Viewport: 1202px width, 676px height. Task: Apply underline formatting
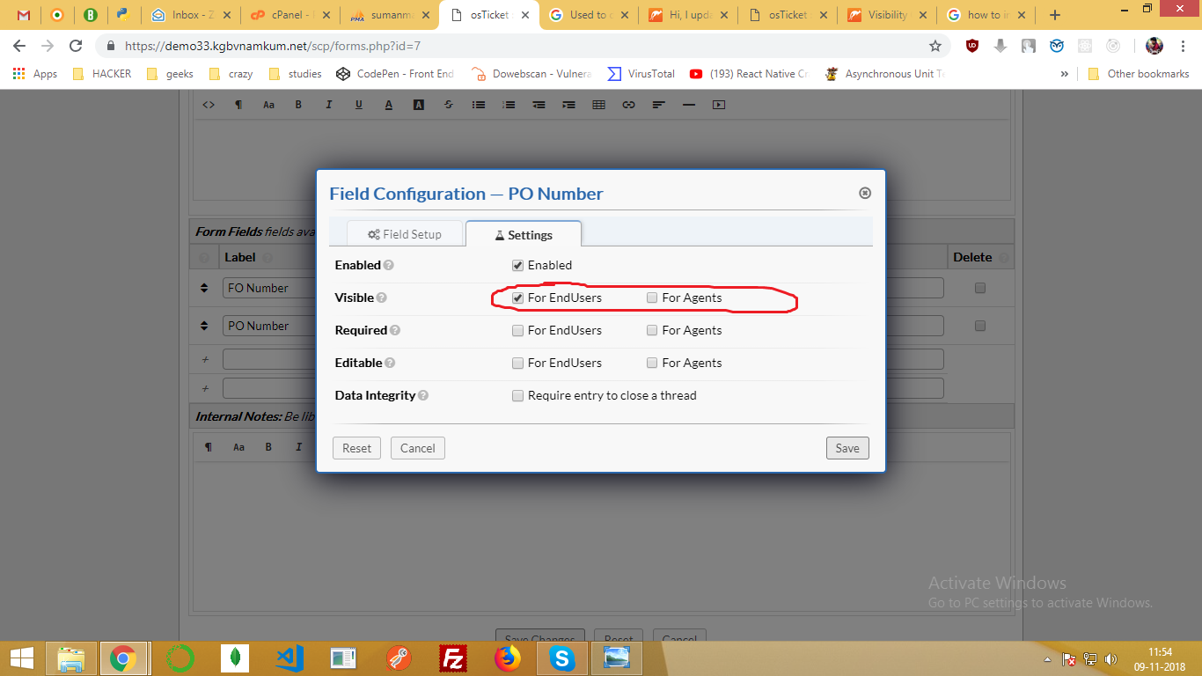(x=358, y=104)
